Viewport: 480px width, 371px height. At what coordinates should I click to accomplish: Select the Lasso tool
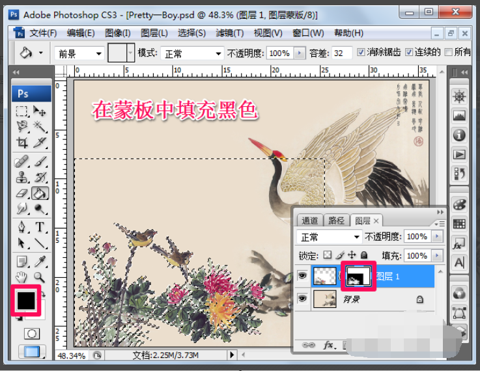click(x=21, y=126)
